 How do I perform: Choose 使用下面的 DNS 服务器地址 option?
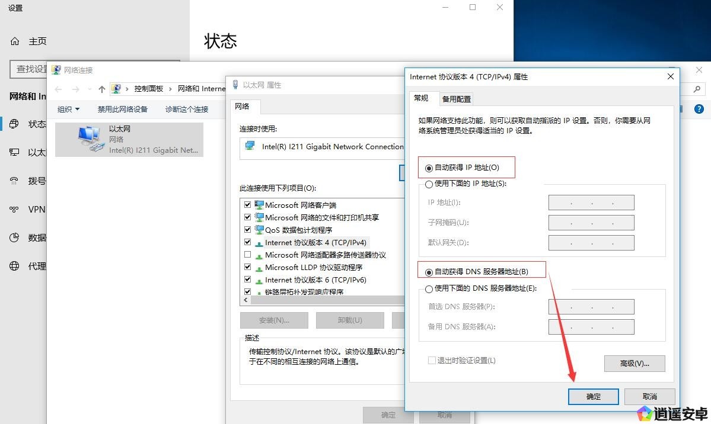[x=429, y=289]
